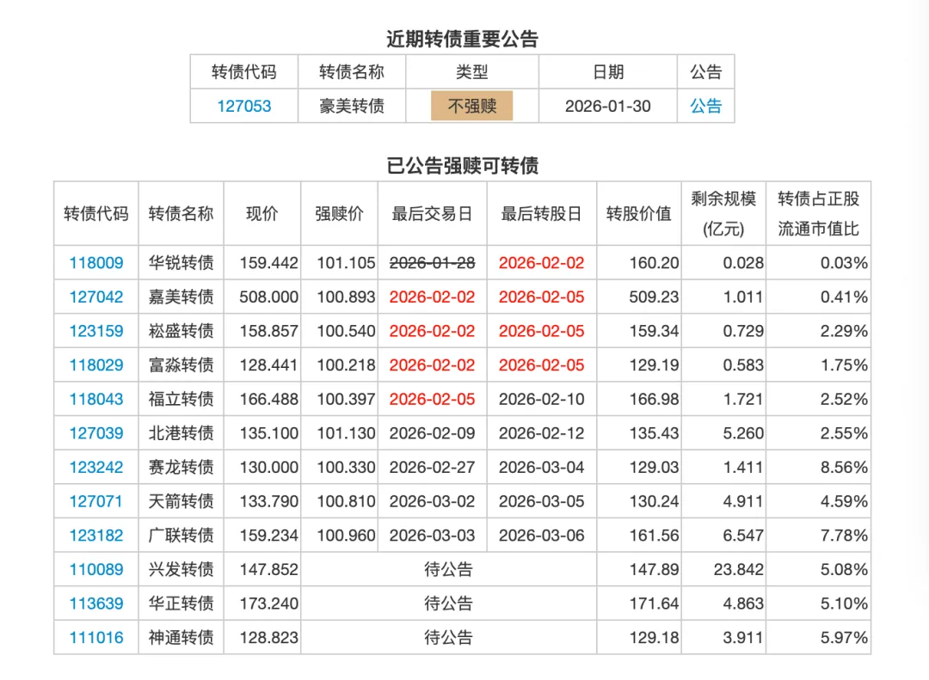Image resolution: width=929 pixels, height=680 pixels.
Task: Click the 已公告强赎可转债 section title
Action: click(462, 165)
